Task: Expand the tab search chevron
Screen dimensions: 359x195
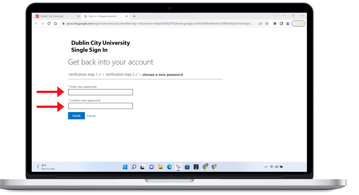Action: tap(274, 16)
